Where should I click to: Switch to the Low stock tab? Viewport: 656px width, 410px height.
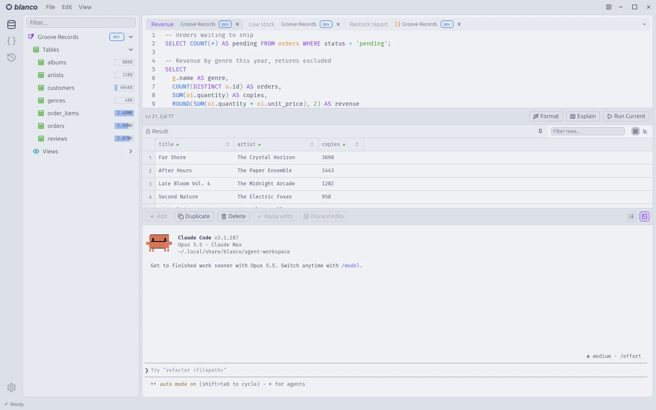click(262, 24)
